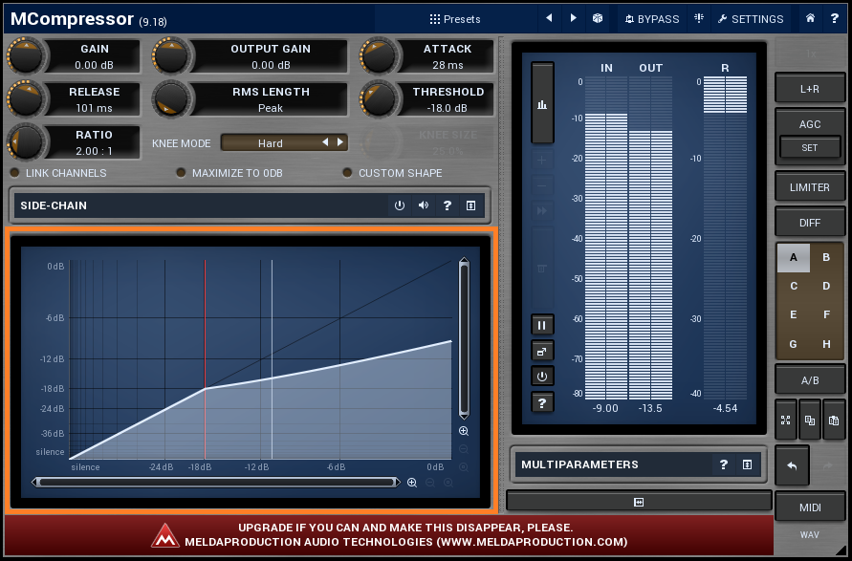Viewport: 852px width, 561px height.
Task: Click the meter histogram mode button
Action: tap(542, 103)
